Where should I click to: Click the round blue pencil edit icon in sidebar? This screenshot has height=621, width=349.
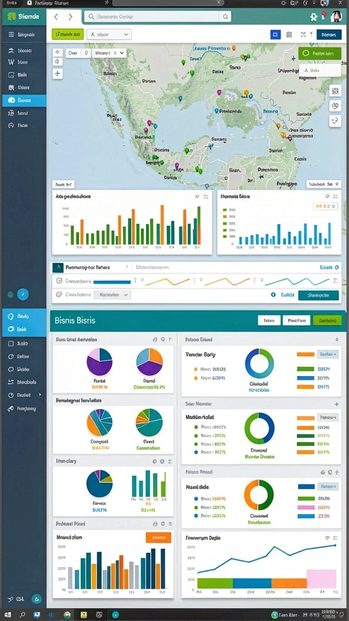point(23,294)
